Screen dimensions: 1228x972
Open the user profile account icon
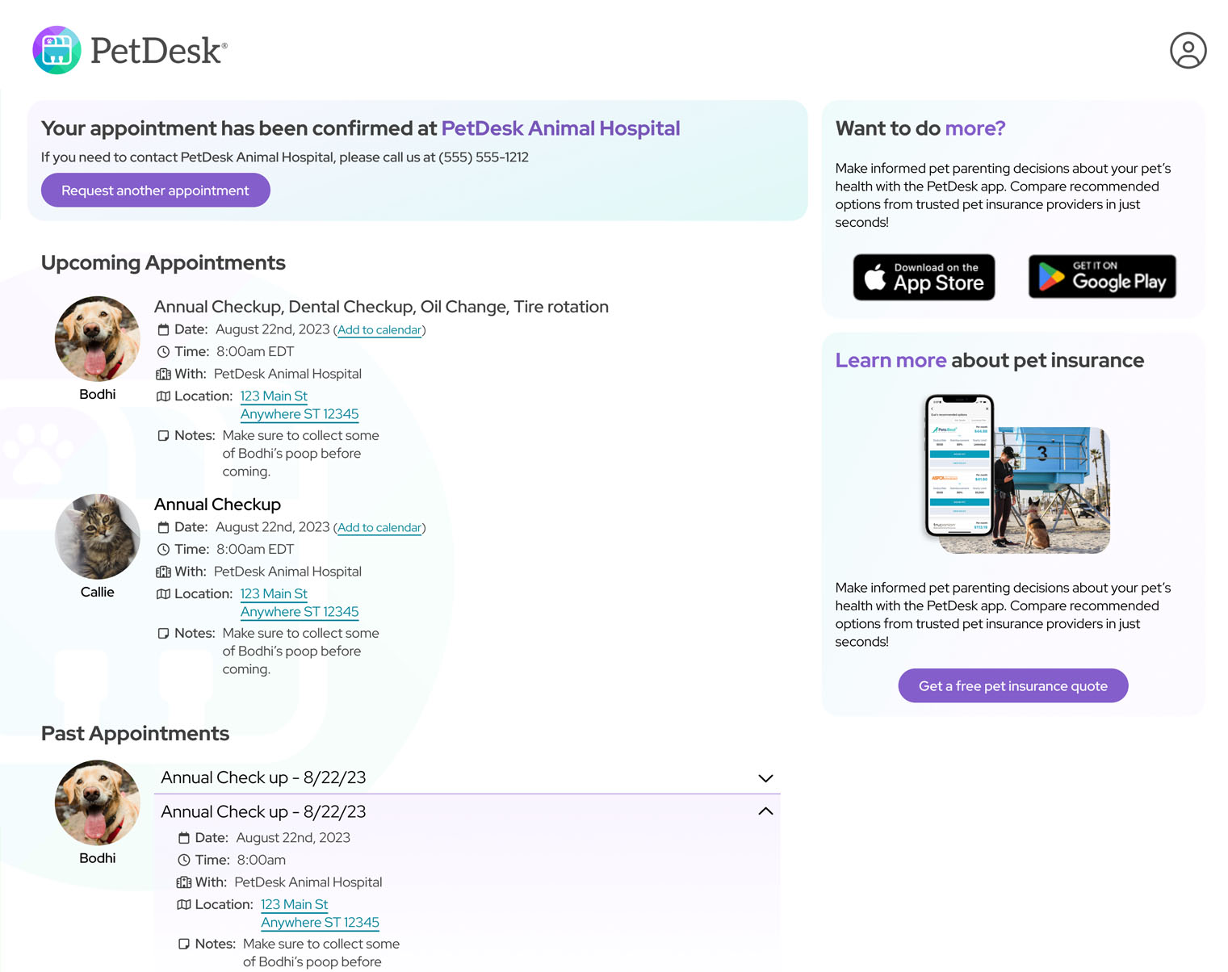coord(1188,50)
